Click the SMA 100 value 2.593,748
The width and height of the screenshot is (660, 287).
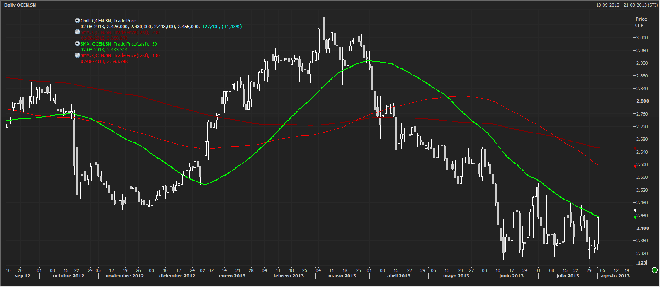click(x=117, y=61)
